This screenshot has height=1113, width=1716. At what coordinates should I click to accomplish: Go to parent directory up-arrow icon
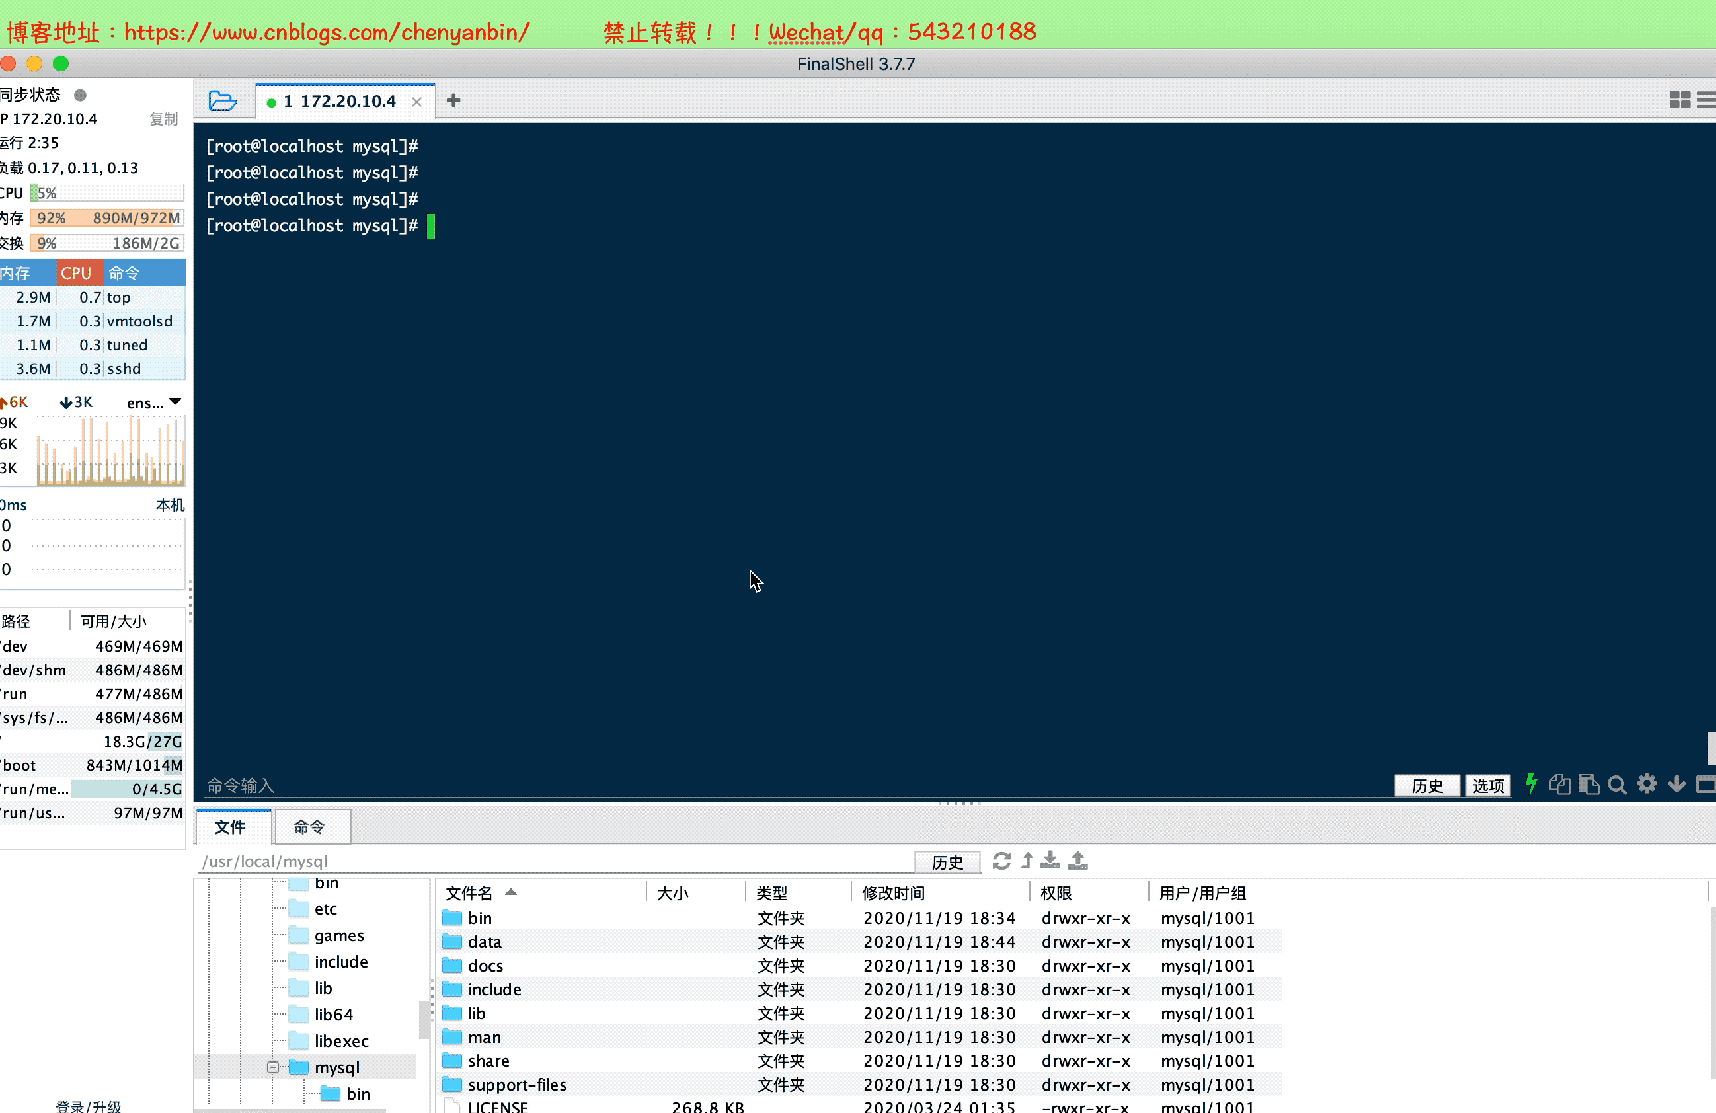coord(1027,861)
